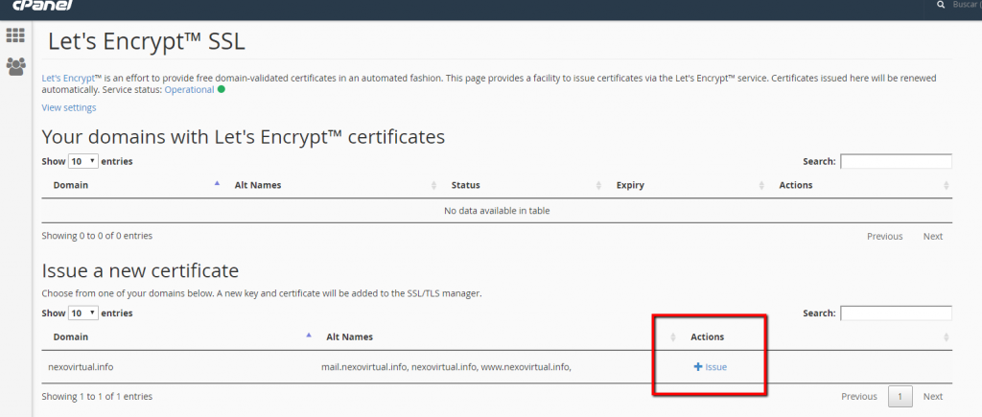Image resolution: width=982 pixels, height=417 pixels.
Task: Click the plus icon next to Issue
Action: tap(698, 367)
